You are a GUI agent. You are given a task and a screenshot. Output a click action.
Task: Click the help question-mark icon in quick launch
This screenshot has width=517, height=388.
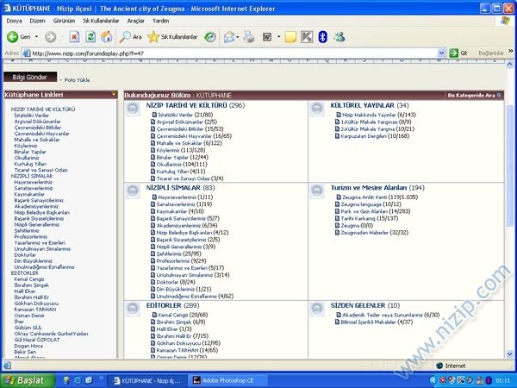[x=66, y=380]
